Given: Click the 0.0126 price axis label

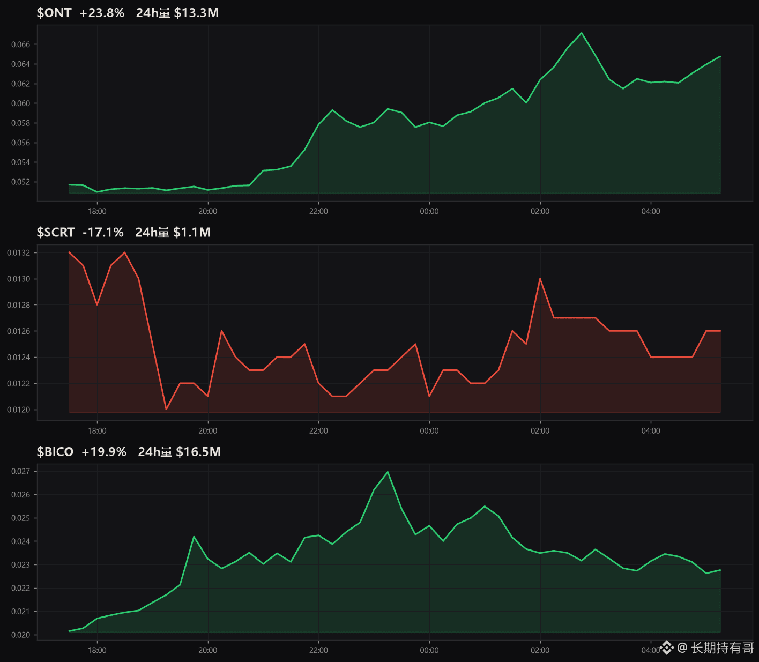Looking at the screenshot, I should pyautogui.click(x=19, y=331).
